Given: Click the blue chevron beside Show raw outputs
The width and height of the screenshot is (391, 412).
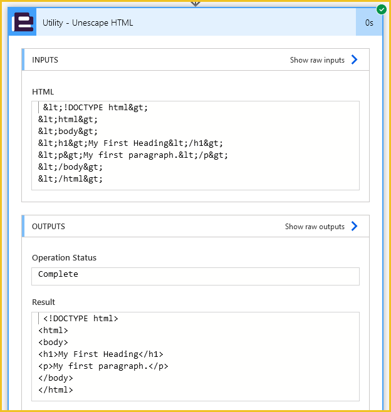Looking at the screenshot, I should click(354, 226).
